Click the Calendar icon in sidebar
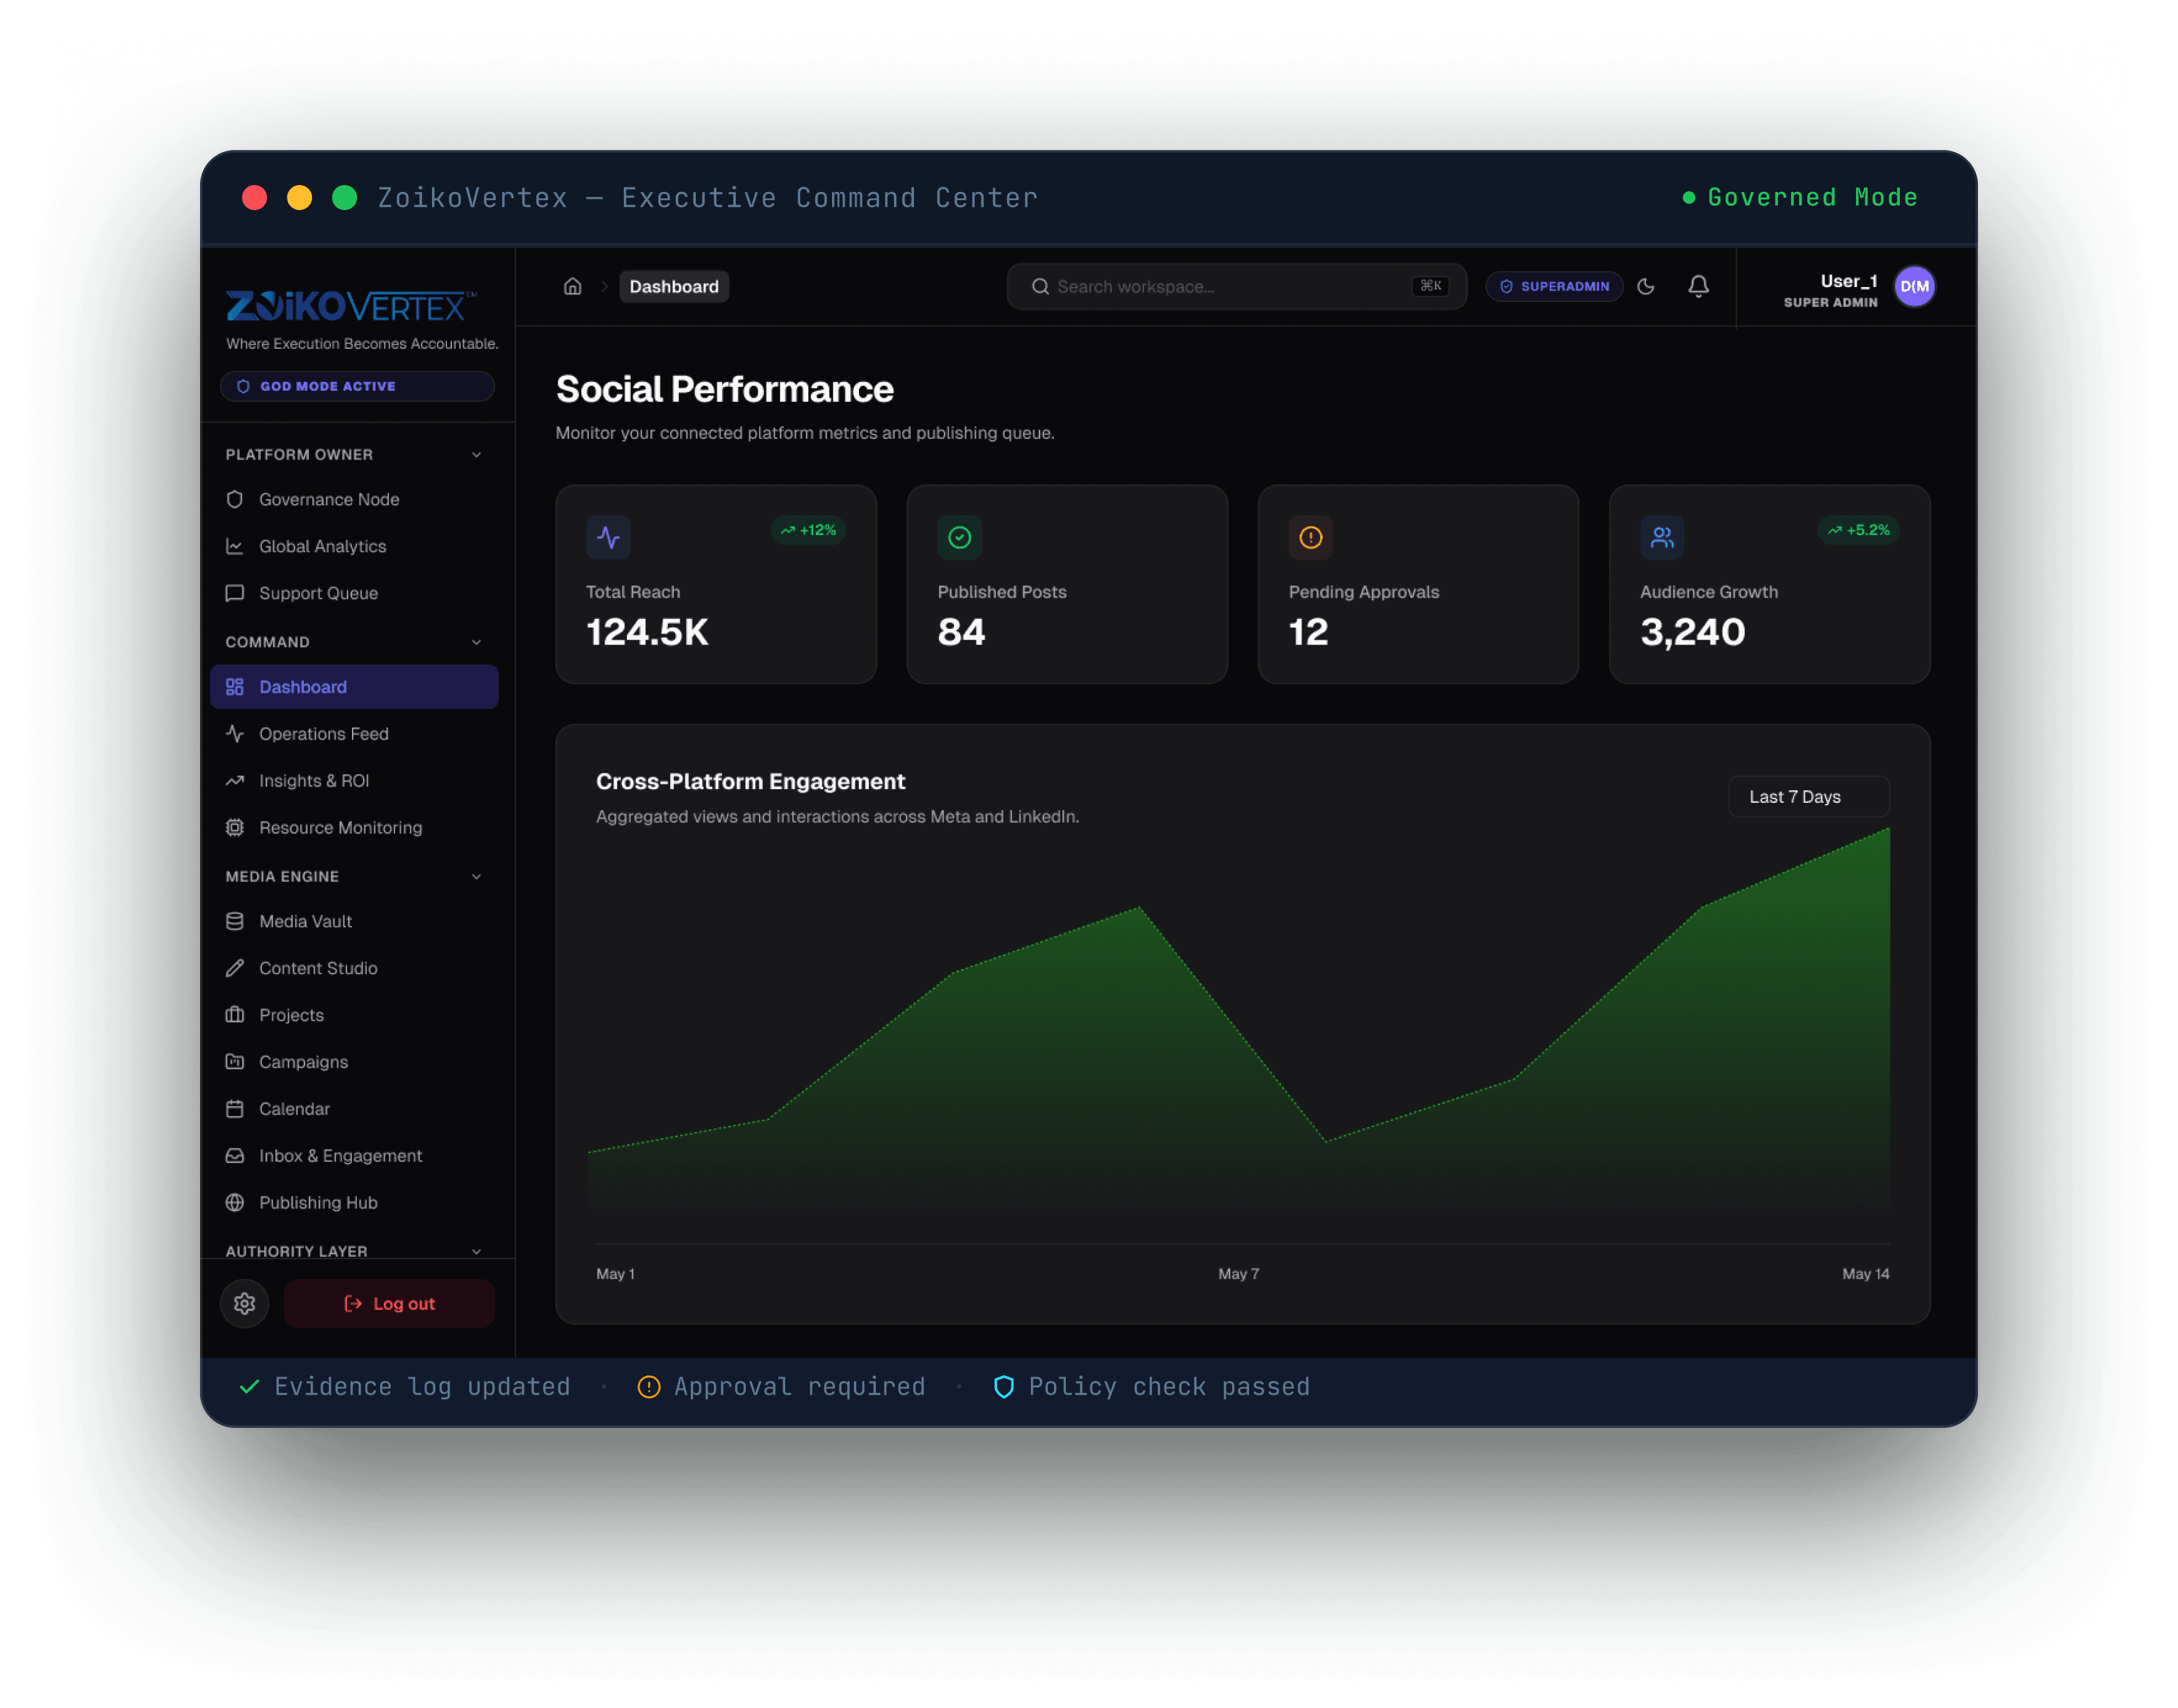The width and height of the screenshot is (2178, 1708). 235,1108
